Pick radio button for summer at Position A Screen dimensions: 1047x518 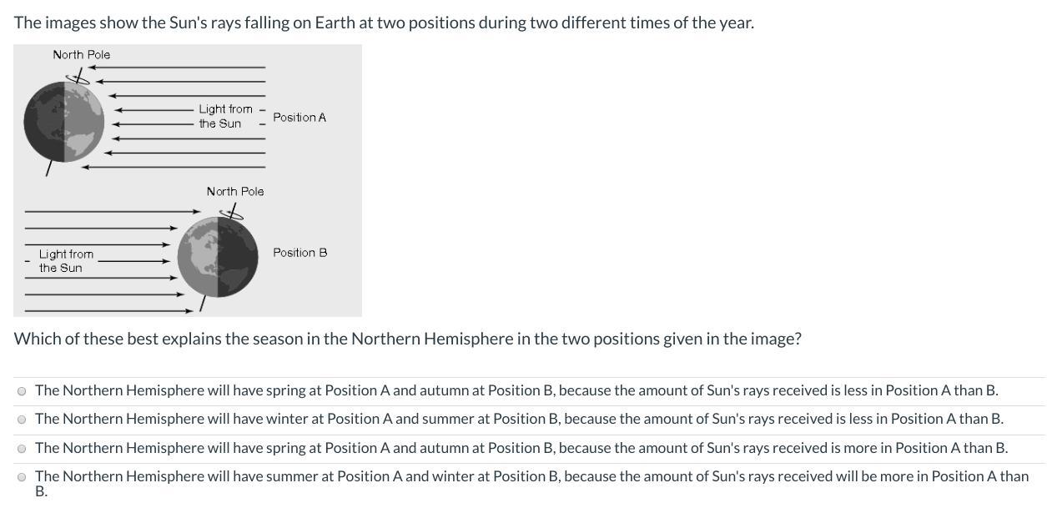tap(22, 477)
